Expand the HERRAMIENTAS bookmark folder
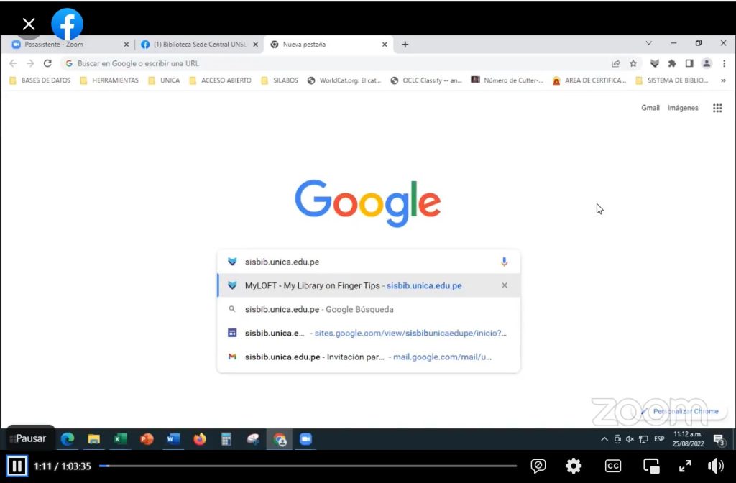Image resolution: width=736 pixels, height=483 pixels. [x=109, y=80]
